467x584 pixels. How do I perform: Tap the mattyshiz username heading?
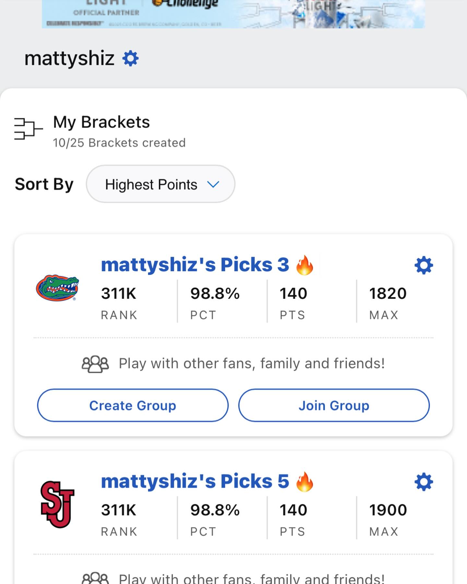(69, 59)
